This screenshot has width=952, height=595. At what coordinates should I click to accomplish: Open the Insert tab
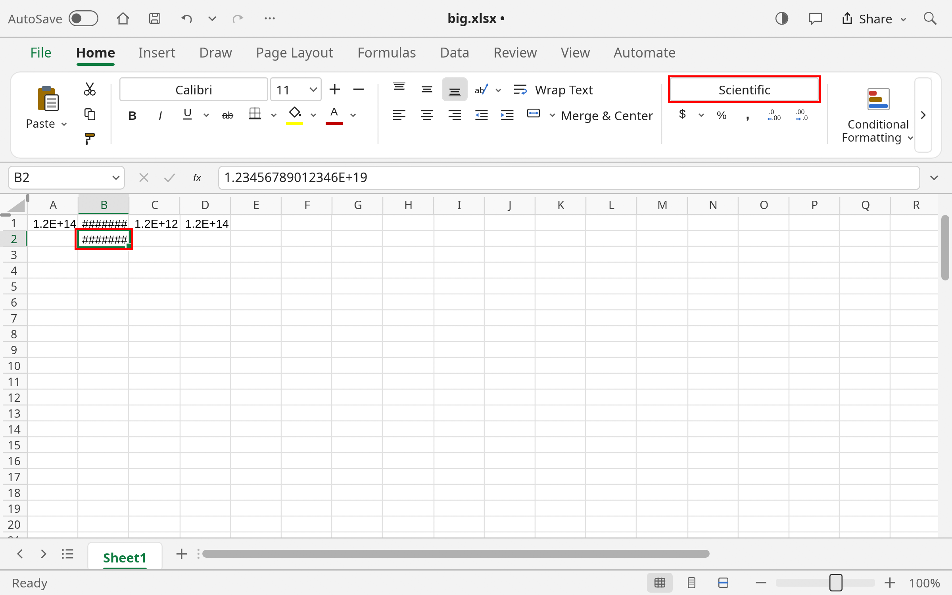(x=157, y=53)
